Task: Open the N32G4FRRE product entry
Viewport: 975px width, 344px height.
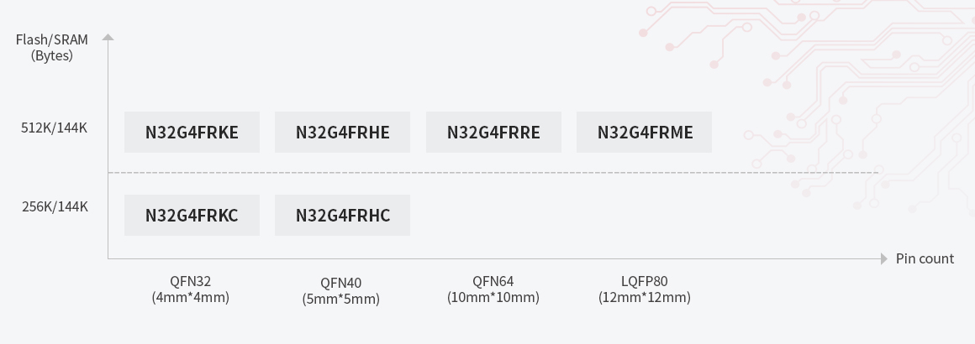Action: pyautogui.click(x=493, y=133)
